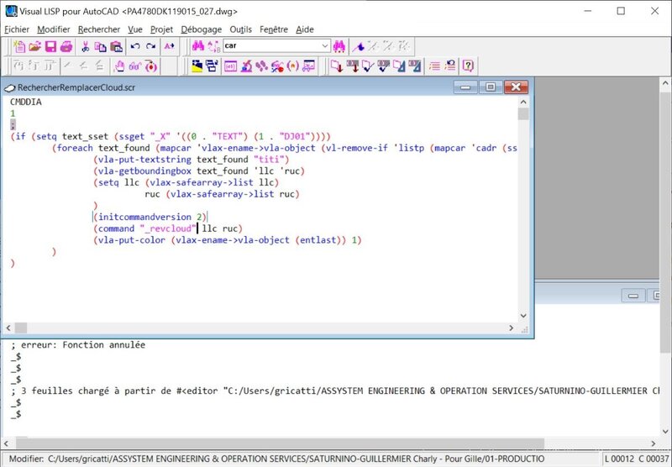The height and width of the screenshot is (467, 672).
Task: Open the Fichier menu
Action: pos(17,29)
